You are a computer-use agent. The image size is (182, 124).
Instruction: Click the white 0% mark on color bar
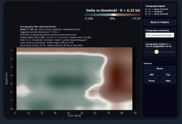coord(114,15)
